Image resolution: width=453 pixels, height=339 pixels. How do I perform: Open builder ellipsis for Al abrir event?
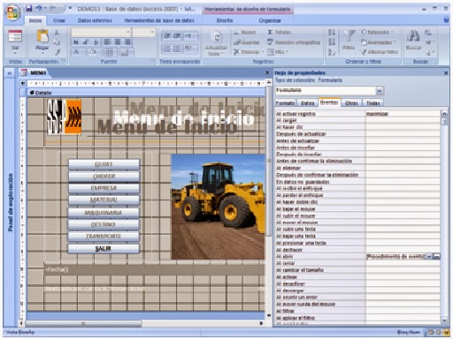pos(436,257)
